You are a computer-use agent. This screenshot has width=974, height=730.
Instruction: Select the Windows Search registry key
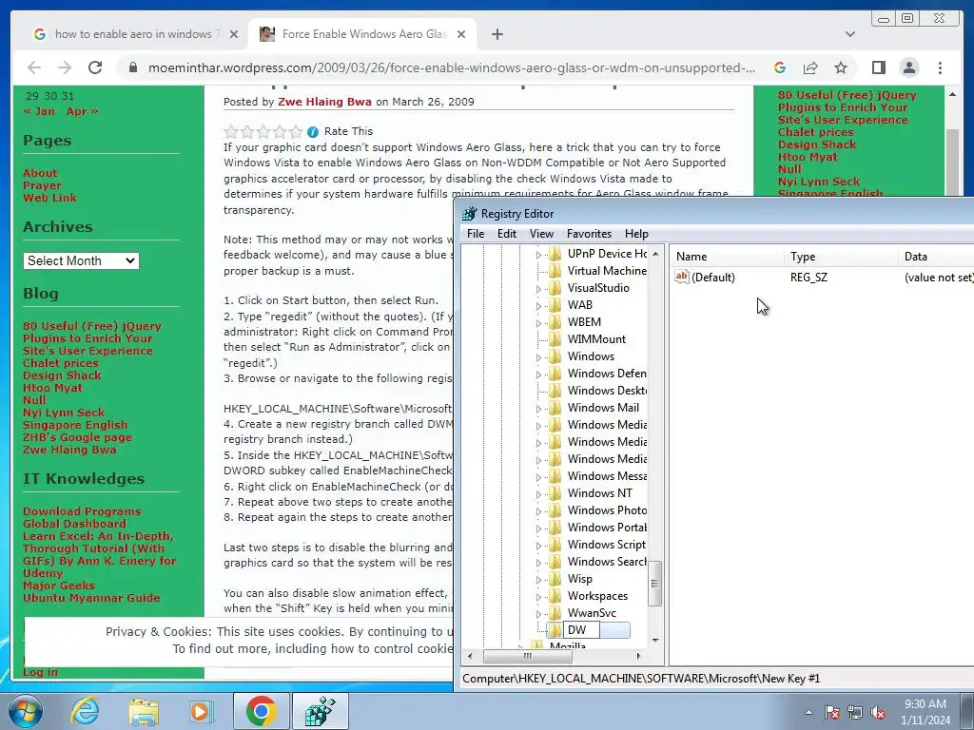(607, 562)
